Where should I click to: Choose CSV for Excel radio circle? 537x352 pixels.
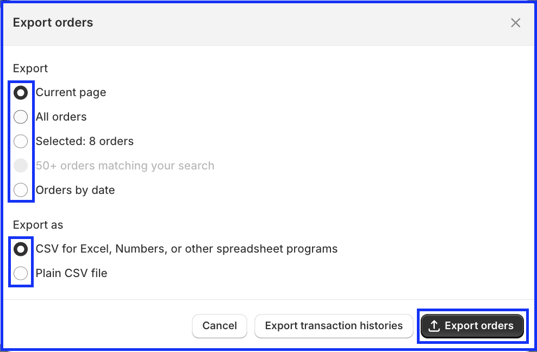coord(21,249)
